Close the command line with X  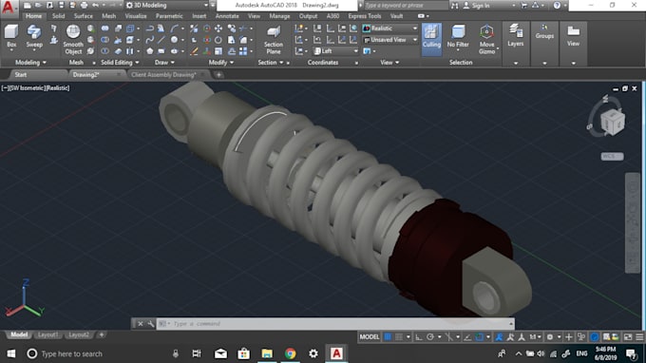tap(140, 324)
